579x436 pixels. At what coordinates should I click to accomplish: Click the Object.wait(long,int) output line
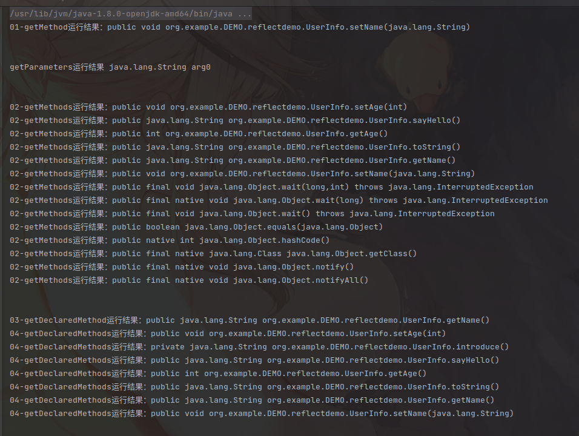(x=271, y=187)
